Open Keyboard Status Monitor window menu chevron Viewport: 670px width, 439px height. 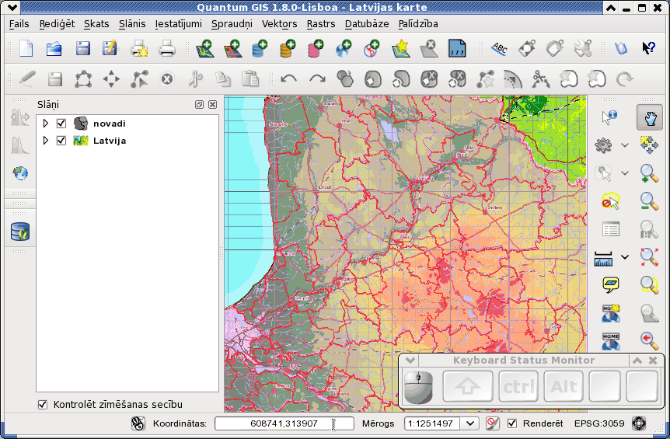click(410, 361)
